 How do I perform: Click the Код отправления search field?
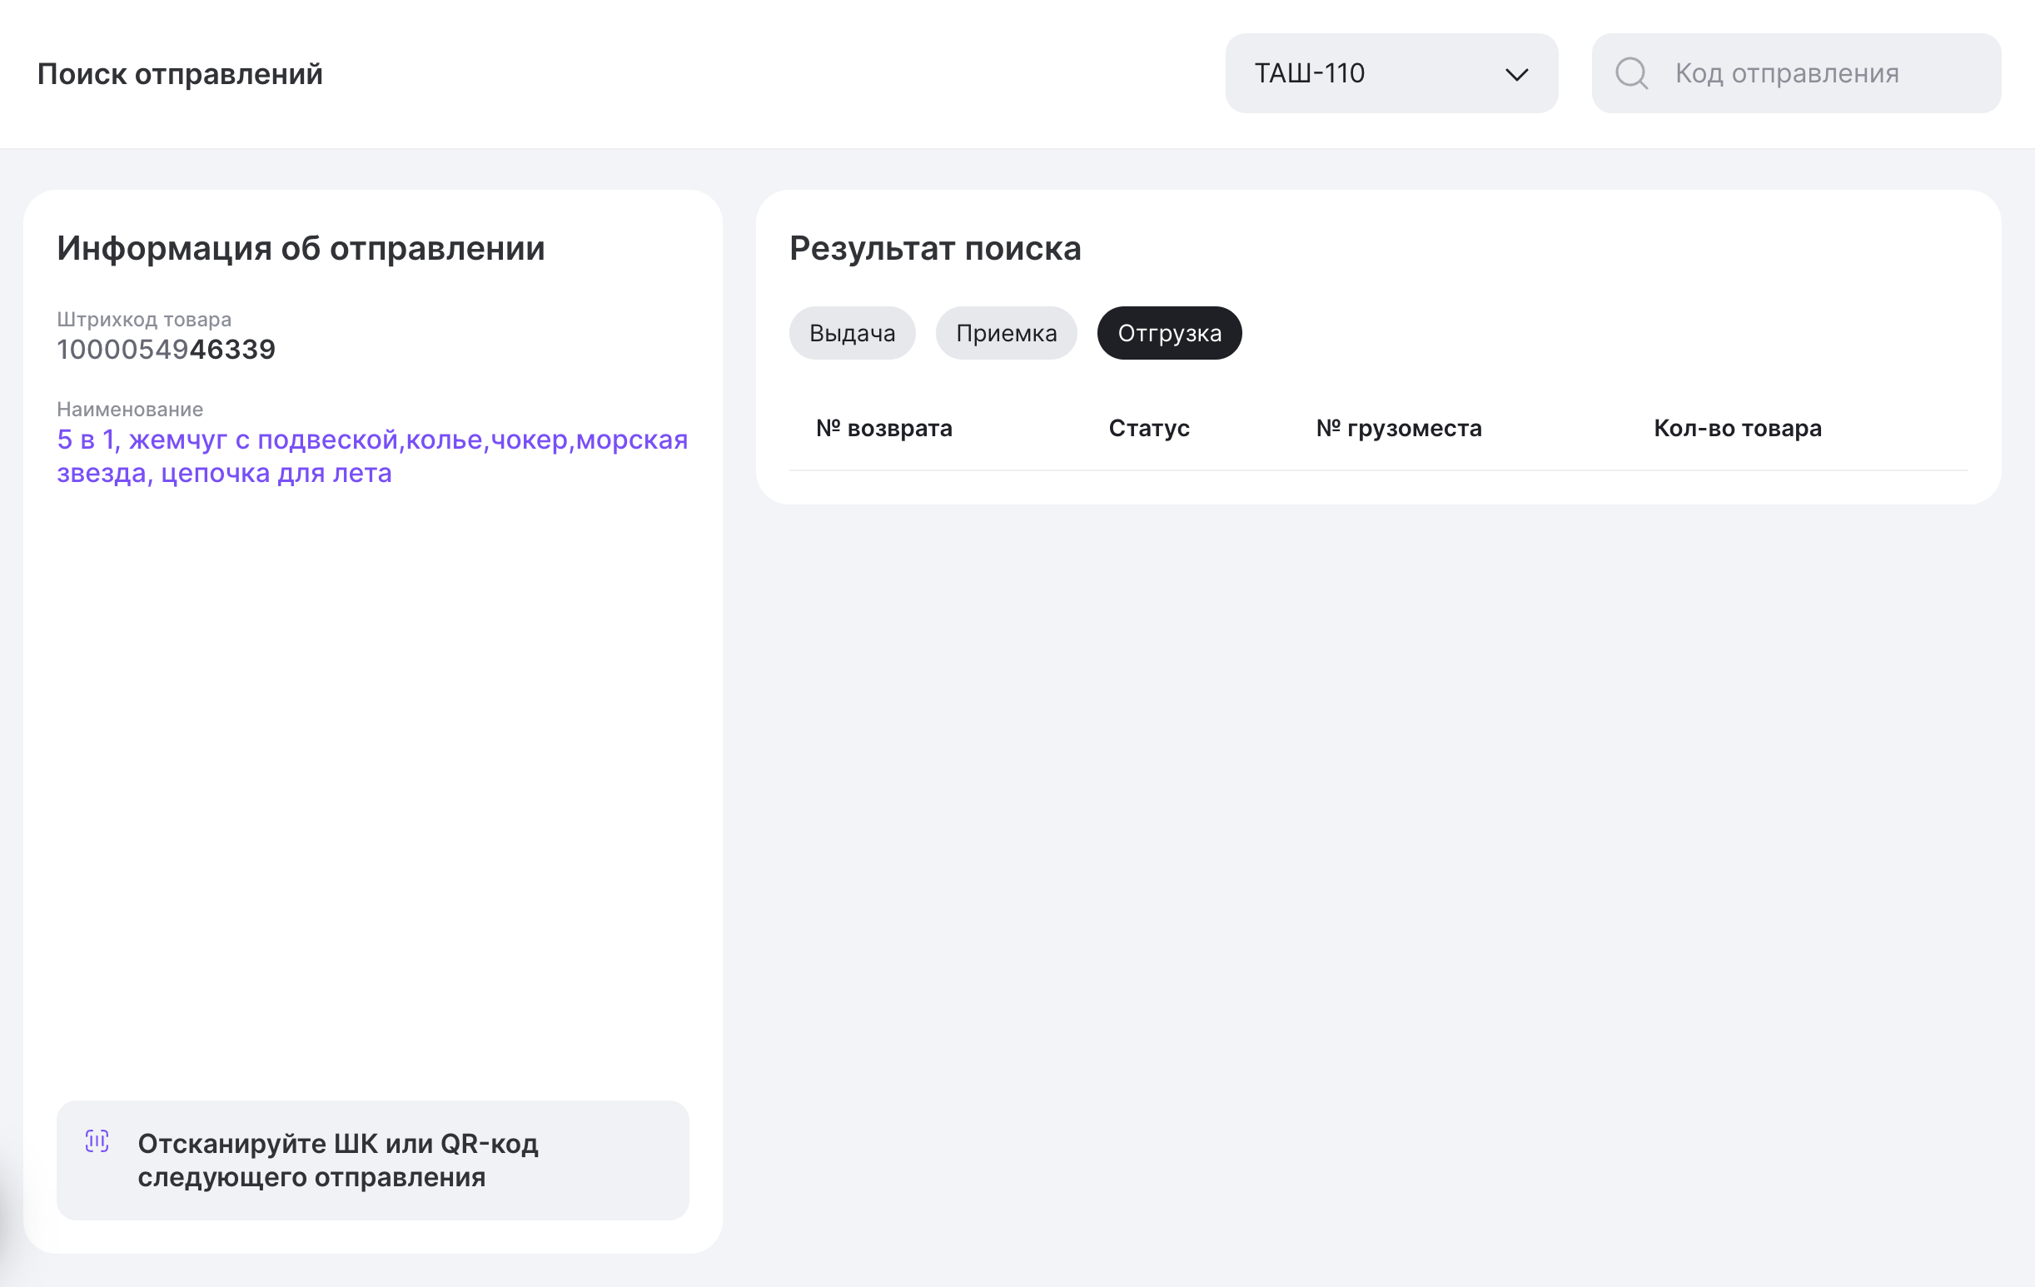(1817, 73)
